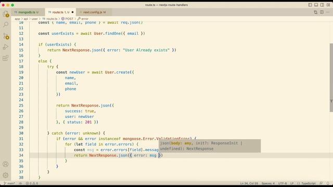Toggle the secondary side bar layout icon
The image size is (333, 187).
(322, 5)
